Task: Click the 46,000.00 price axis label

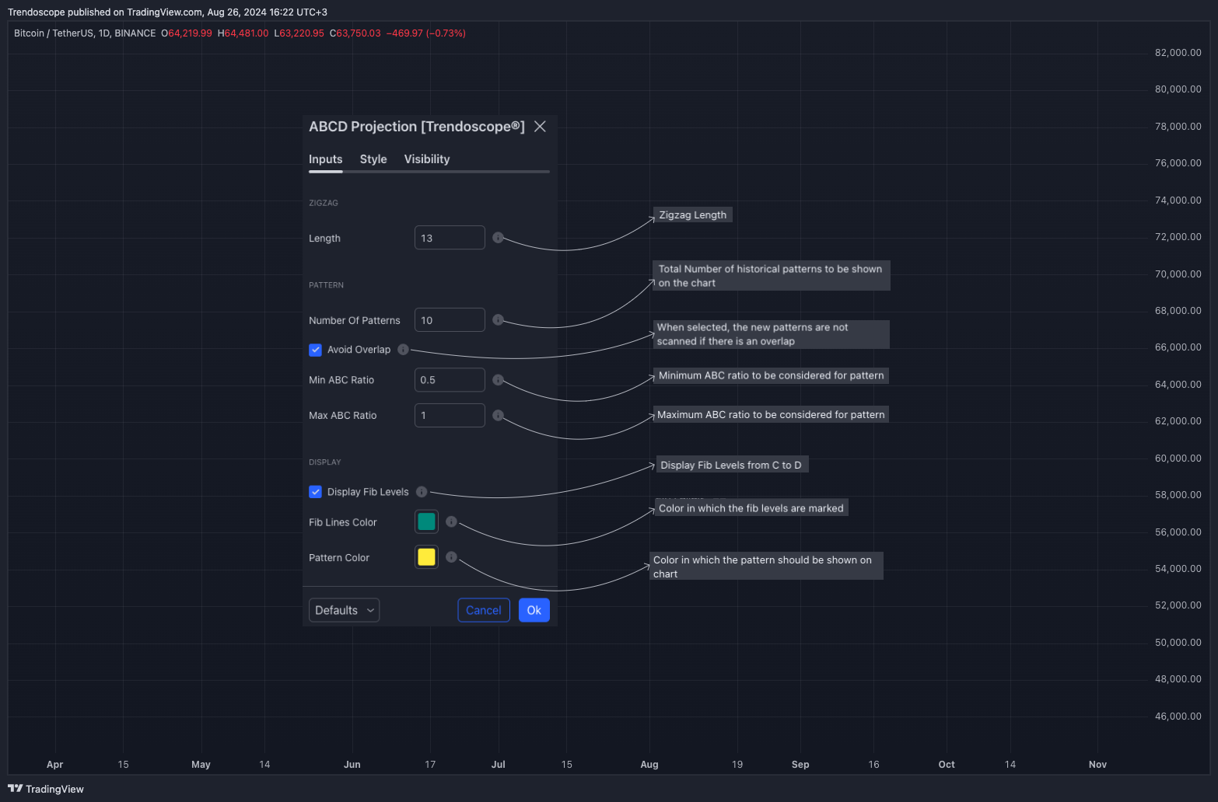Action: pyautogui.click(x=1178, y=717)
